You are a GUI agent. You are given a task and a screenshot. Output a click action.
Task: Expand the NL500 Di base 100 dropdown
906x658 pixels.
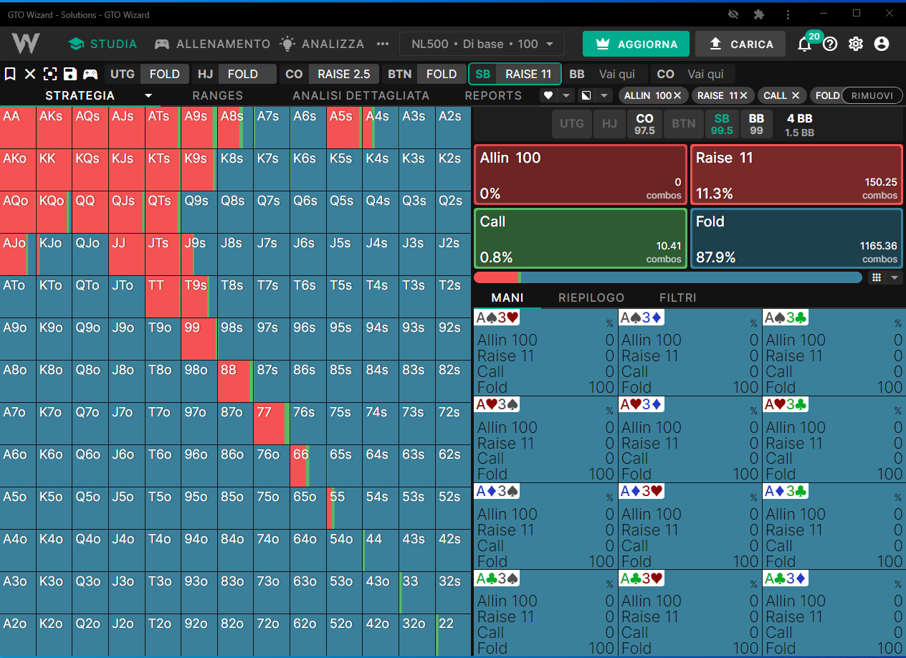[482, 44]
